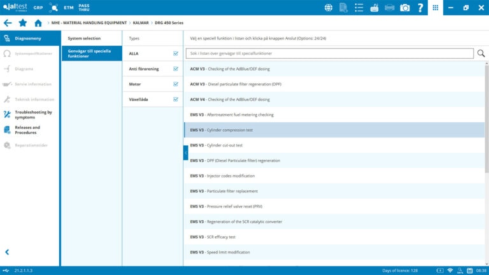The width and height of the screenshot is (489, 275).
Task: Click the KALMAR breadcrumb
Action: pos(141,23)
